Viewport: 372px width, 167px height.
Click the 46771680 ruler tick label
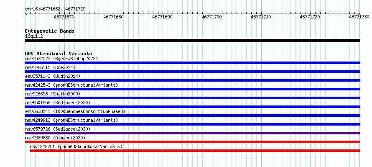coord(113,17)
